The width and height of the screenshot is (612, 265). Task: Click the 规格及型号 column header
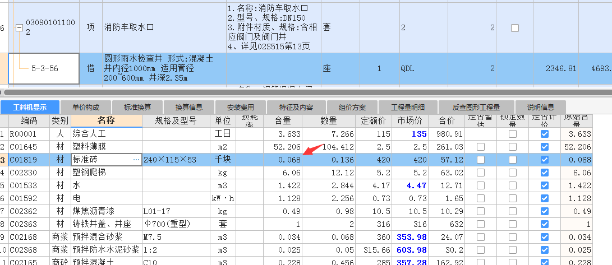click(176, 120)
